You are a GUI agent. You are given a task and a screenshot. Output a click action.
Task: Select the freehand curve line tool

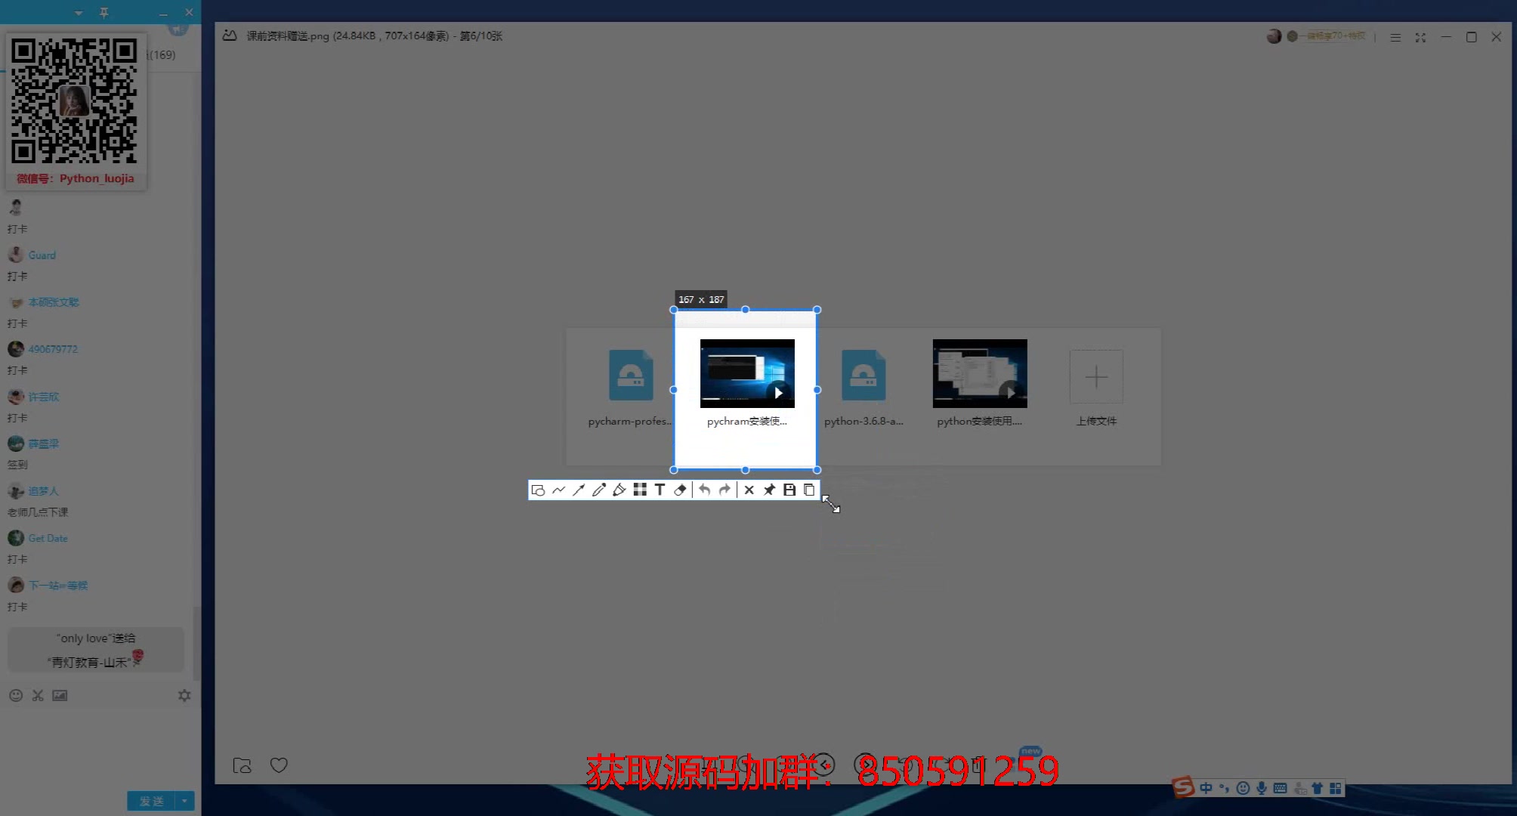(559, 490)
